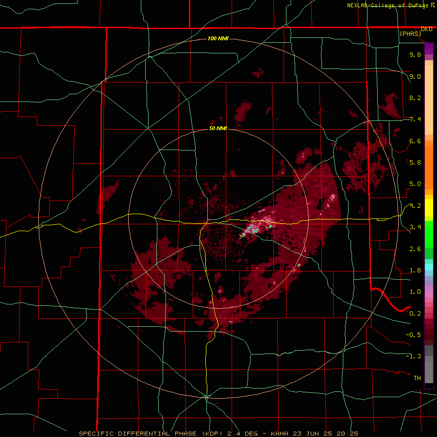
Task: Click the -0.5 scale value
Action: click(x=413, y=335)
